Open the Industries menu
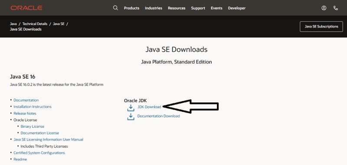Image resolution: width=347 pixels, height=165 pixels. tap(154, 8)
